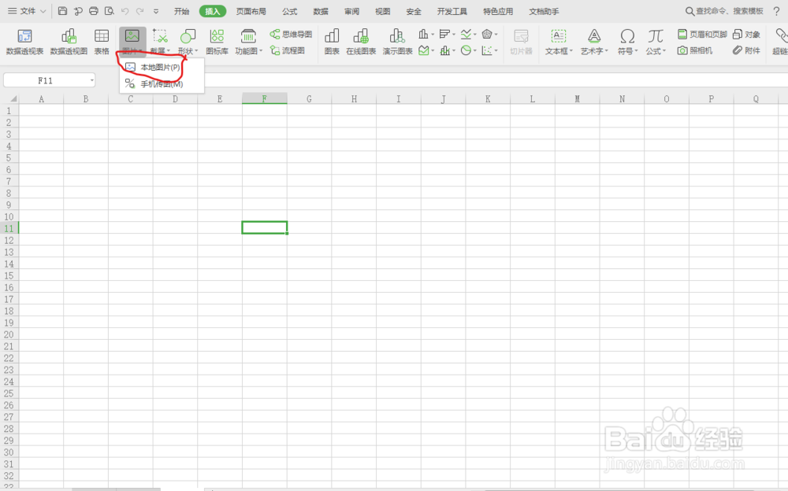Click the Print icon in quick toolbar
Screen dimensions: 788x491
[94, 10]
